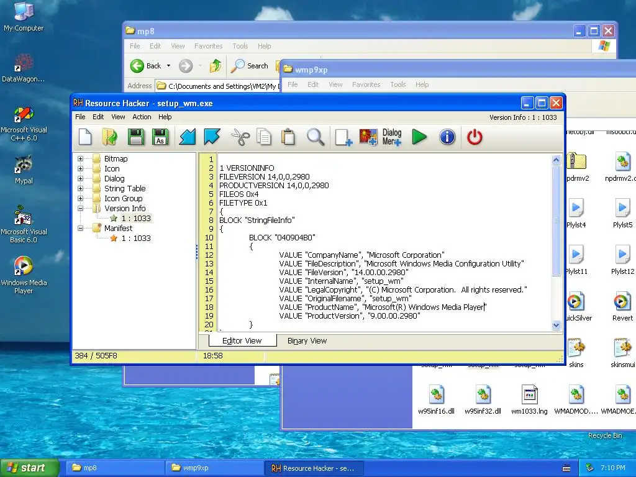
Task: Click the Back button in mp8 window
Action: coord(146,65)
